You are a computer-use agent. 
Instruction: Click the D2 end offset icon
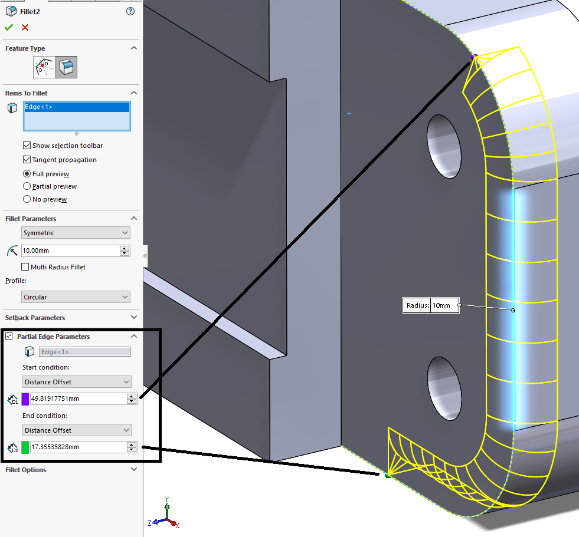[12, 447]
